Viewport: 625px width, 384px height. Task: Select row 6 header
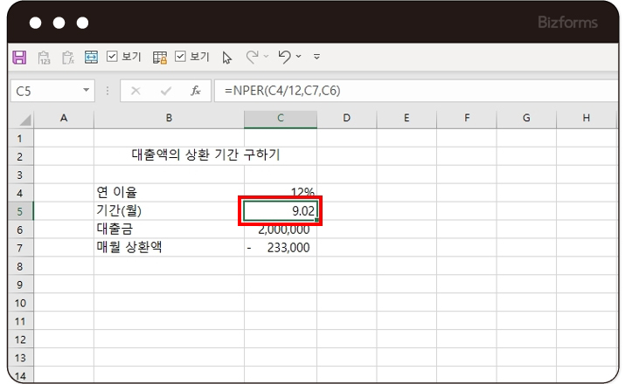(x=20, y=230)
